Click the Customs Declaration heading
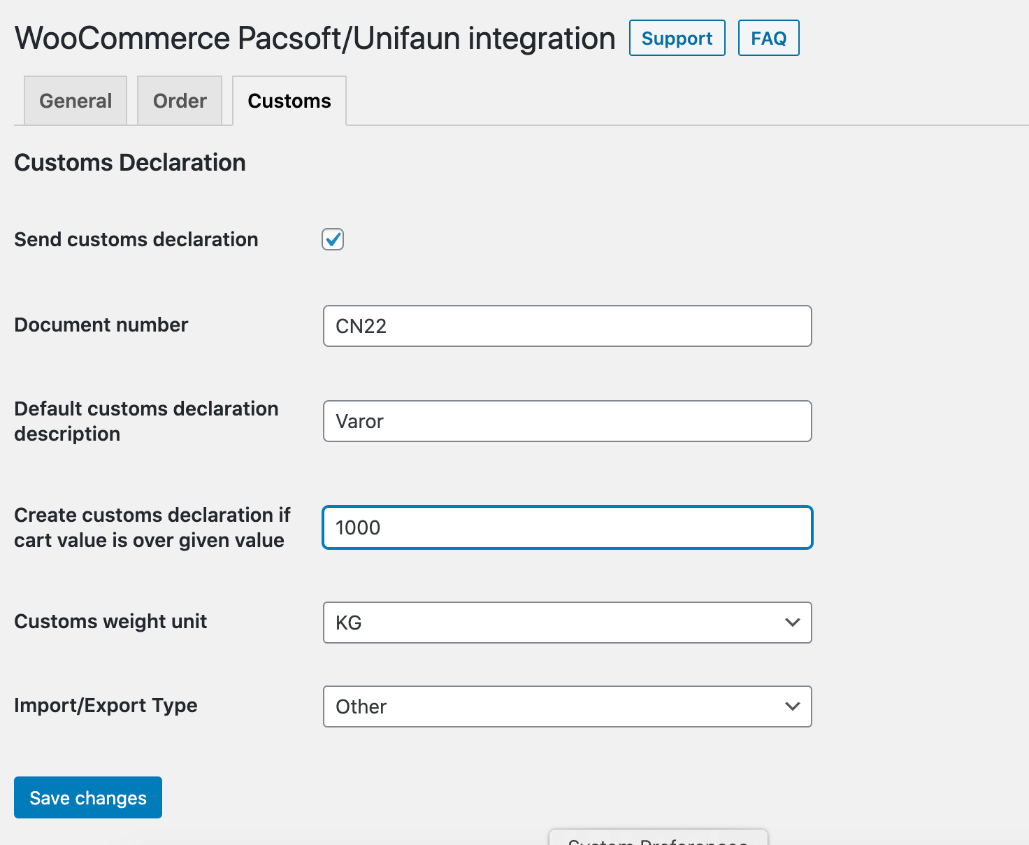The width and height of the screenshot is (1029, 845). (x=130, y=162)
